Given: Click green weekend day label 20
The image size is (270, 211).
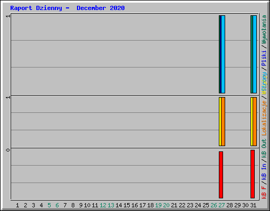Looking at the screenshot, I should 166,205.
